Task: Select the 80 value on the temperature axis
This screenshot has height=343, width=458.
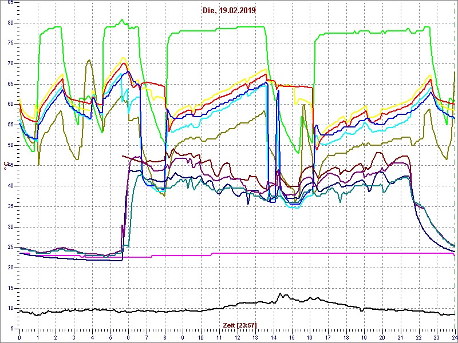Action: click(x=10, y=23)
